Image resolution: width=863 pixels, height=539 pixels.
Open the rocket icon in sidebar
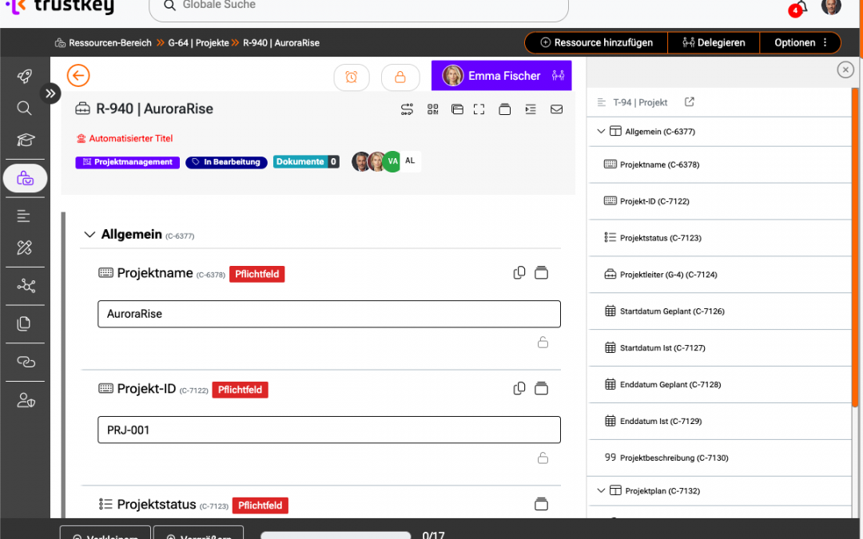tap(25, 76)
